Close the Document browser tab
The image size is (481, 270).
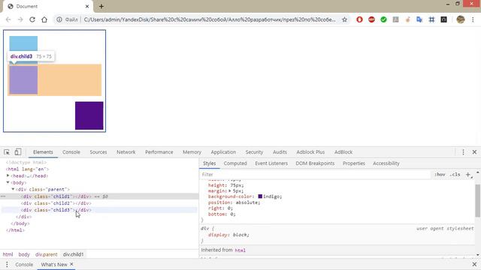(87, 6)
